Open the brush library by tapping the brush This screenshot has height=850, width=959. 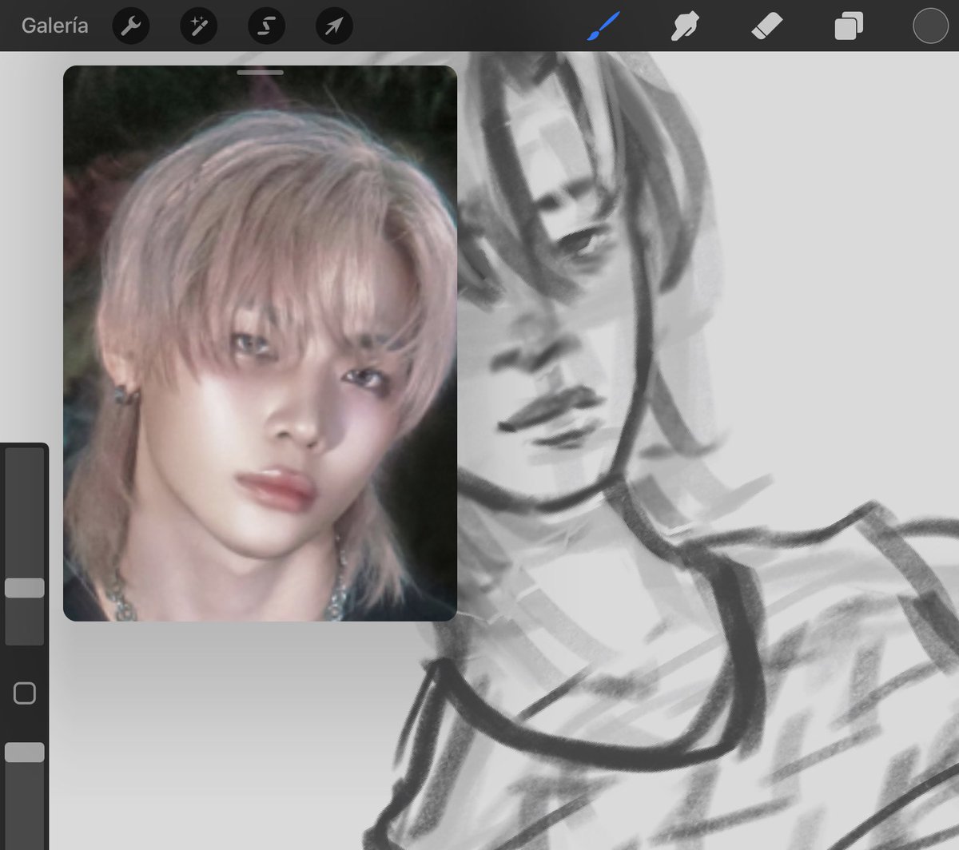click(x=603, y=25)
